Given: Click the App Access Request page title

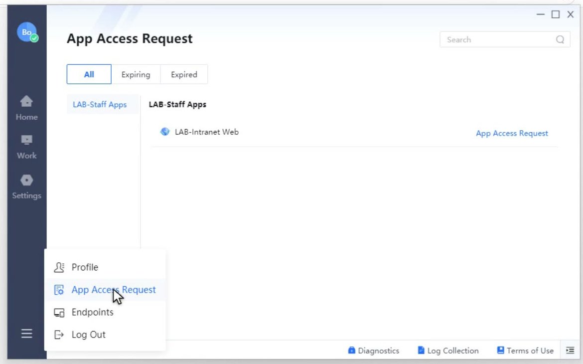Looking at the screenshot, I should click(130, 39).
